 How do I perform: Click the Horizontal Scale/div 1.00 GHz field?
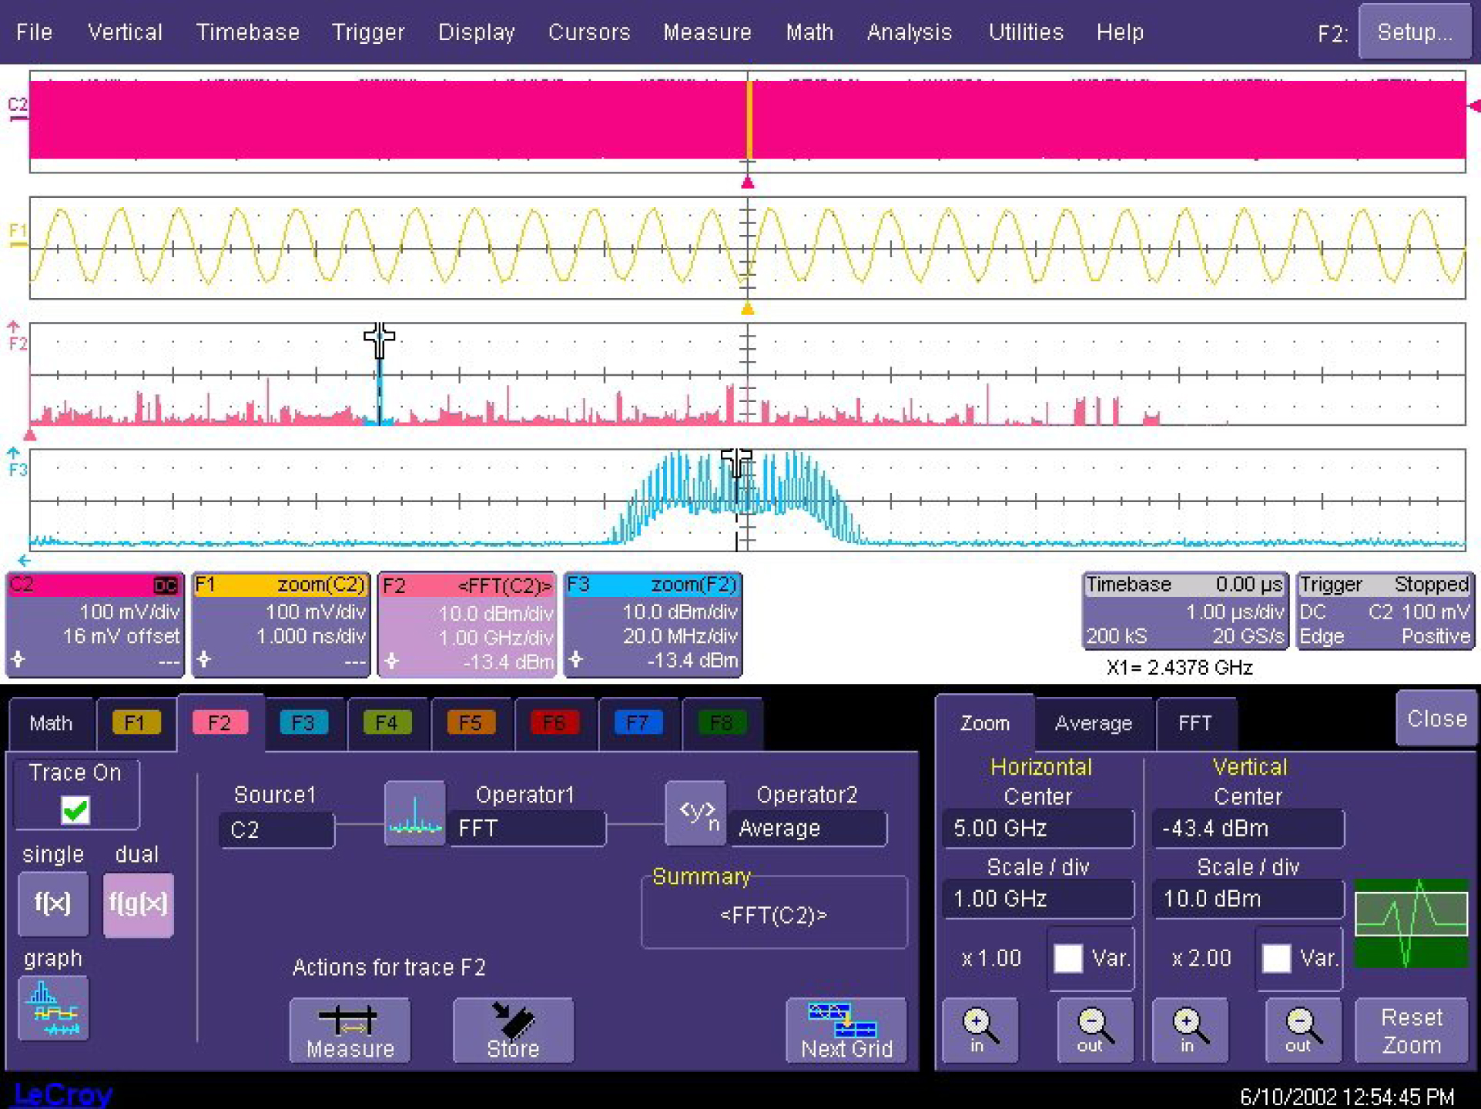pyautogui.click(x=1038, y=899)
